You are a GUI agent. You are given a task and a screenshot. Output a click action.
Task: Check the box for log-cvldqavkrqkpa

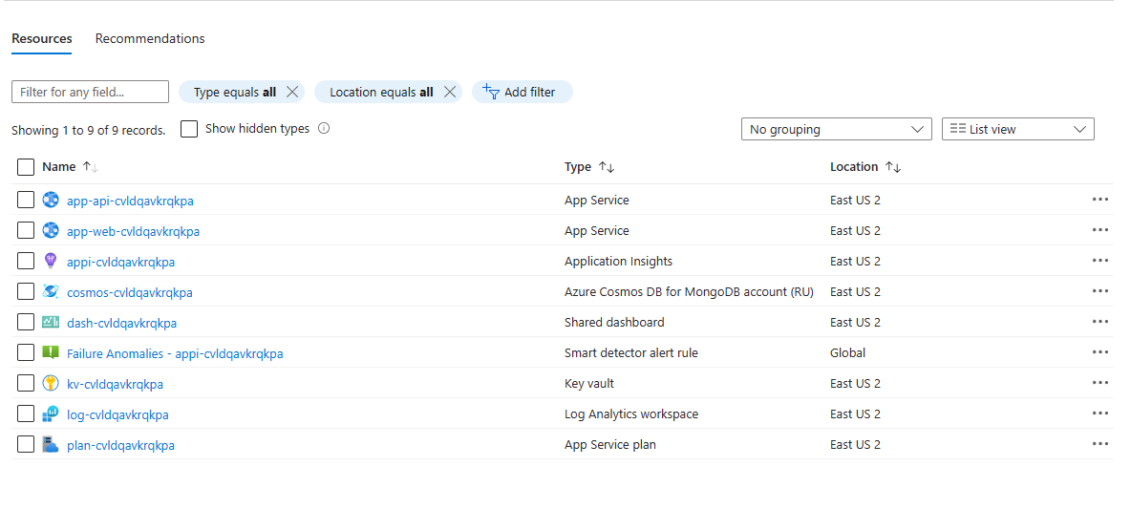click(x=26, y=413)
